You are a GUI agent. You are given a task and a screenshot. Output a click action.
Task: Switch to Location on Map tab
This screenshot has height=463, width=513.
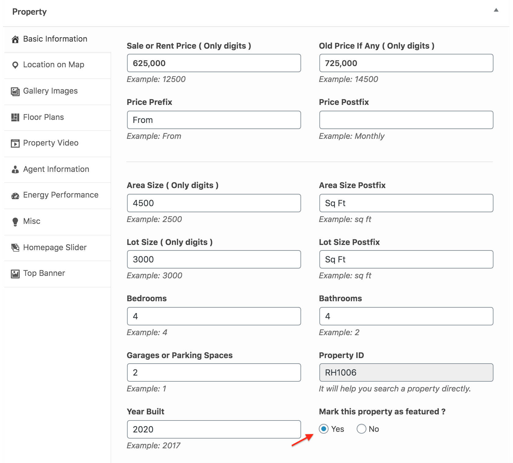click(x=58, y=65)
